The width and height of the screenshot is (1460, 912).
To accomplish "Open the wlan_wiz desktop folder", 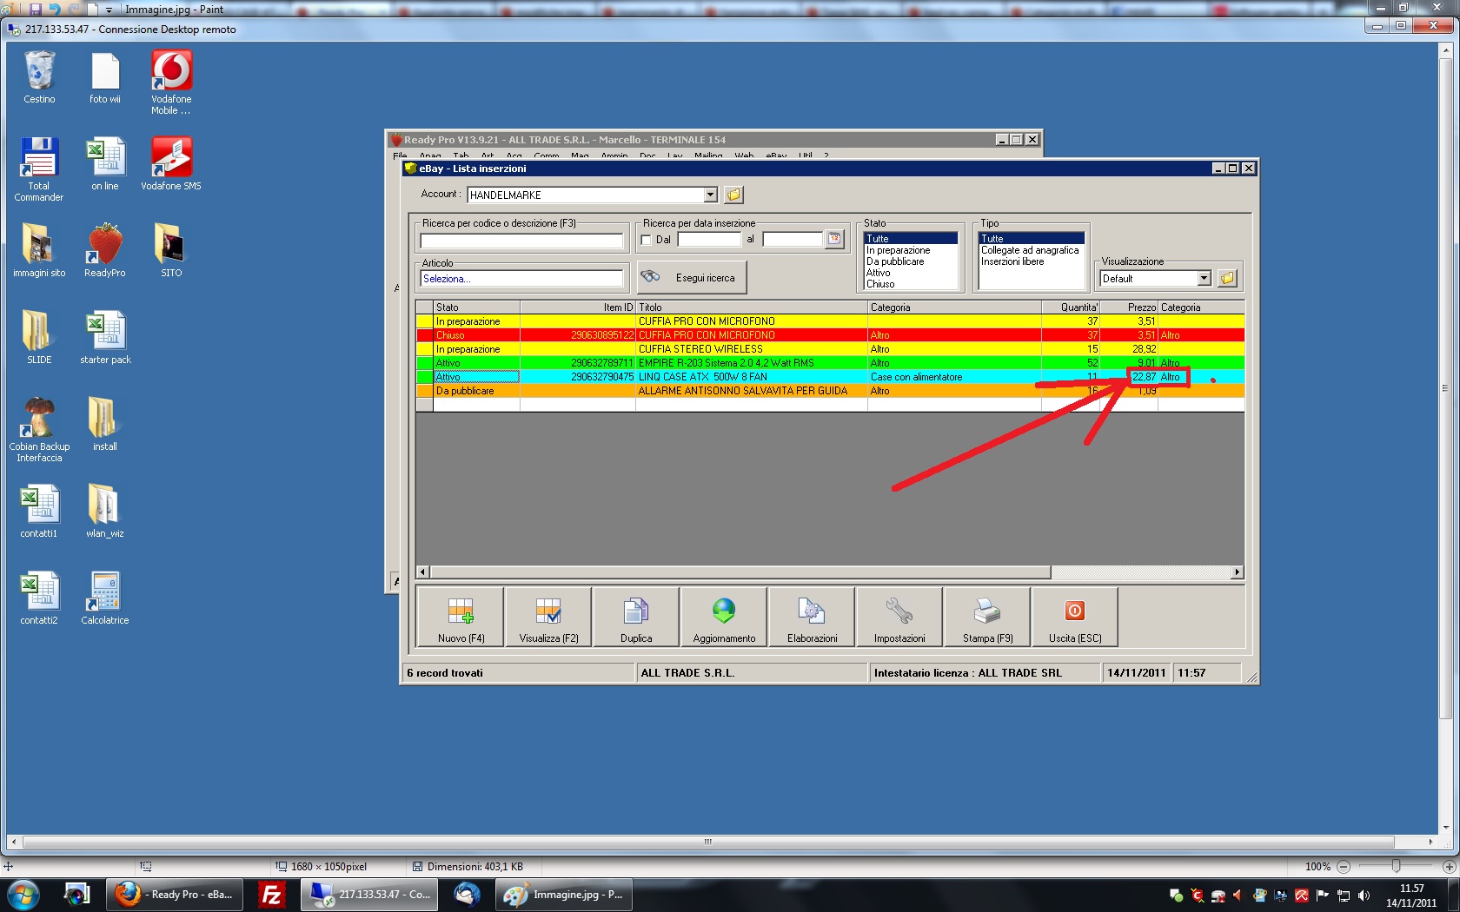I will (x=105, y=511).
